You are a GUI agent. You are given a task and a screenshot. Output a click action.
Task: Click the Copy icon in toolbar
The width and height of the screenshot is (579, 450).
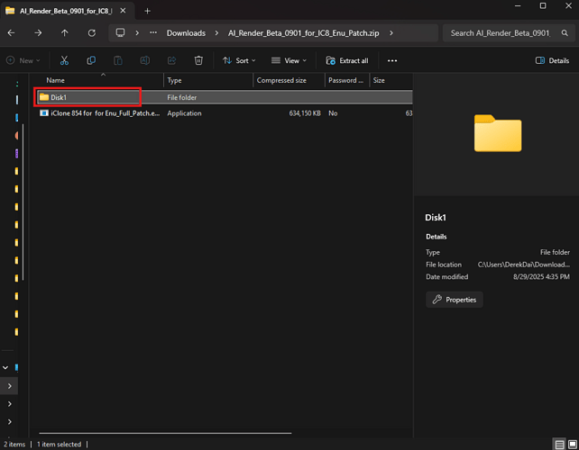coord(91,60)
